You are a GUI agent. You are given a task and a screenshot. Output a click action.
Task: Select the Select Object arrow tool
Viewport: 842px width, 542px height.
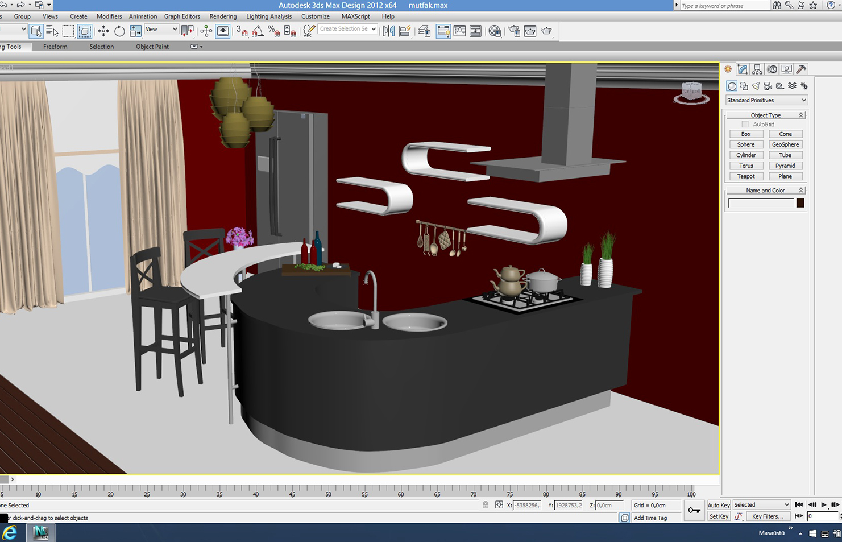point(36,31)
